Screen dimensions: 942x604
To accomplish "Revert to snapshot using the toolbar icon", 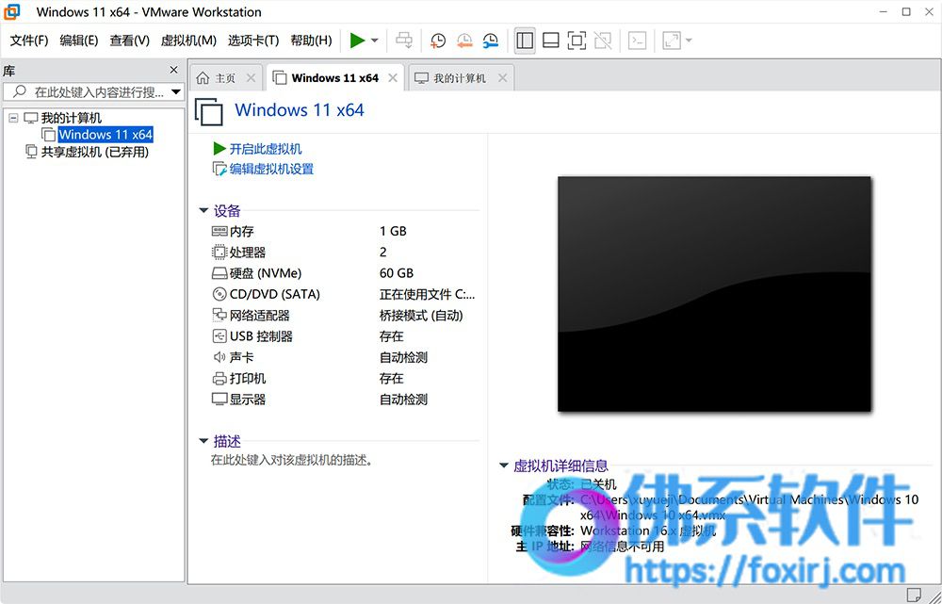I will pyautogui.click(x=464, y=41).
